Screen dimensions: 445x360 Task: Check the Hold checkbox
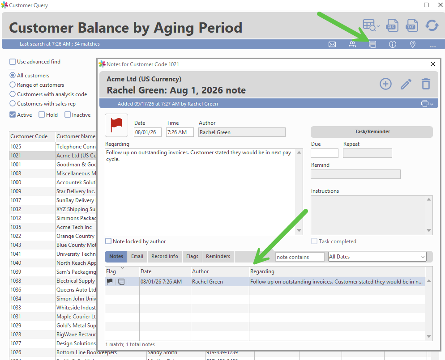42,114
